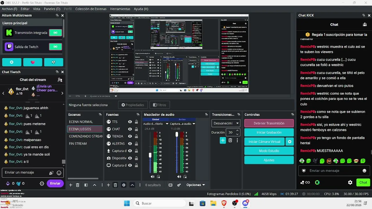Show next item in Twitch chat leaderboard
Viewport: 372px width, 209px height.
click(62, 93)
